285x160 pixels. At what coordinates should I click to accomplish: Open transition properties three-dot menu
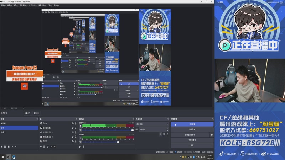(167, 134)
